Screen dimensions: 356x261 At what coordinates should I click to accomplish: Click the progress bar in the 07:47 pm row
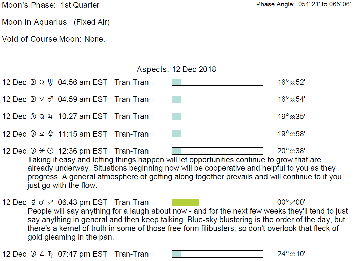(x=217, y=254)
